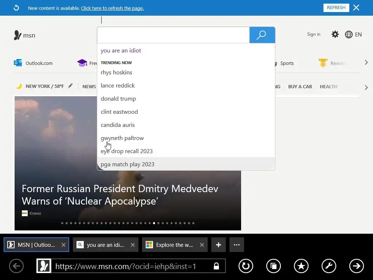
Task: Select trending search 'donald trump'
Action: pyautogui.click(x=118, y=98)
